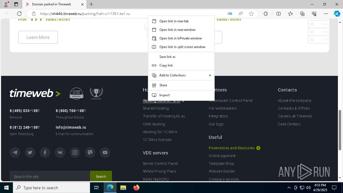Refresh the page in Edge
This screenshot has width=343, height=193.
pyautogui.click(x=19, y=14)
